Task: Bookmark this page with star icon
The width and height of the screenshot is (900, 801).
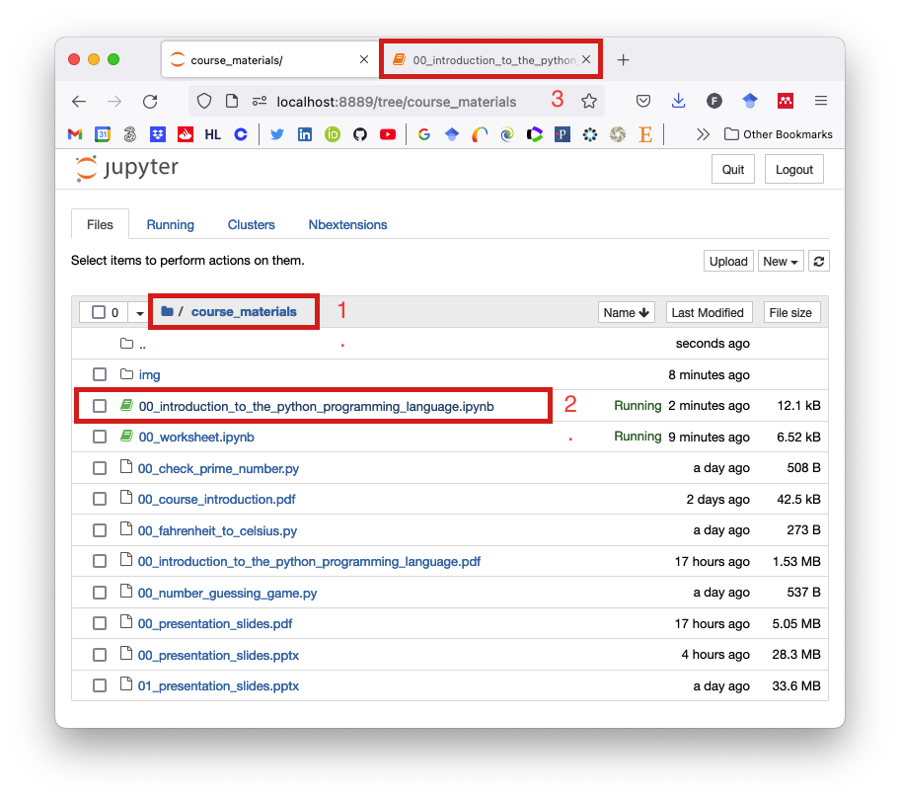Action: 589,101
